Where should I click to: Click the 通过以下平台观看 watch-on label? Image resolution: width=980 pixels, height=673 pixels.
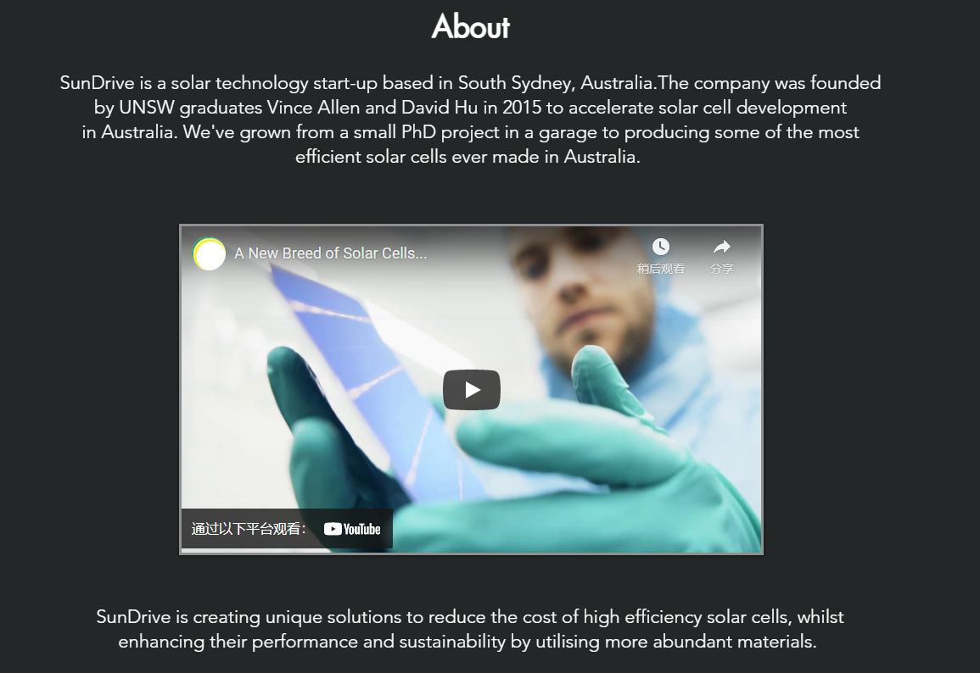249,529
